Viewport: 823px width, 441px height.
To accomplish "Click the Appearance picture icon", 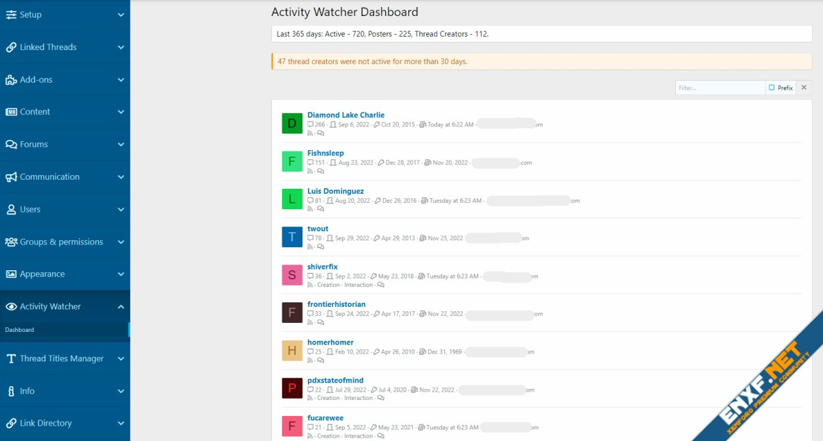I will (x=11, y=274).
